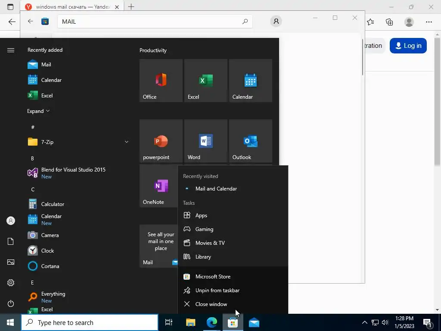Open a new tab in Edge
Screen dimensions: 441x331
[131, 7]
